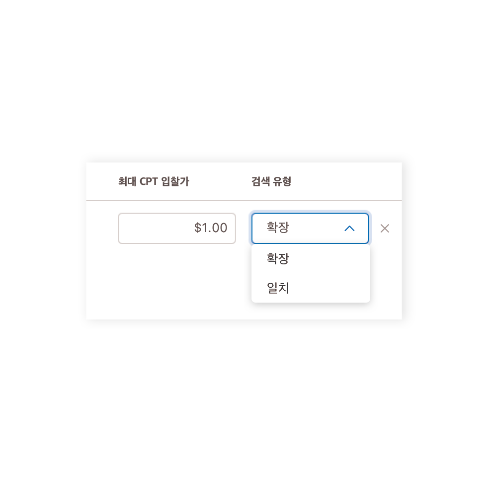
Task: Click the remove row X icon
Action: tap(385, 229)
